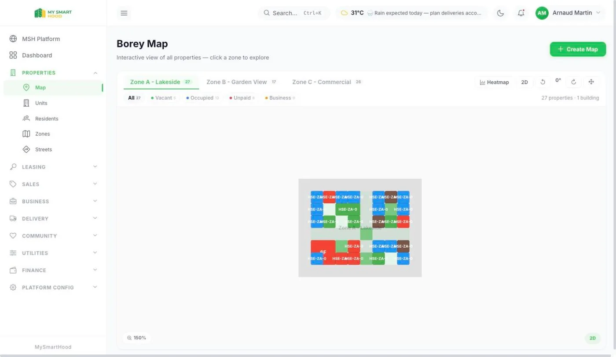Rotate the map clockwise
The width and height of the screenshot is (616, 357).
click(573, 82)
